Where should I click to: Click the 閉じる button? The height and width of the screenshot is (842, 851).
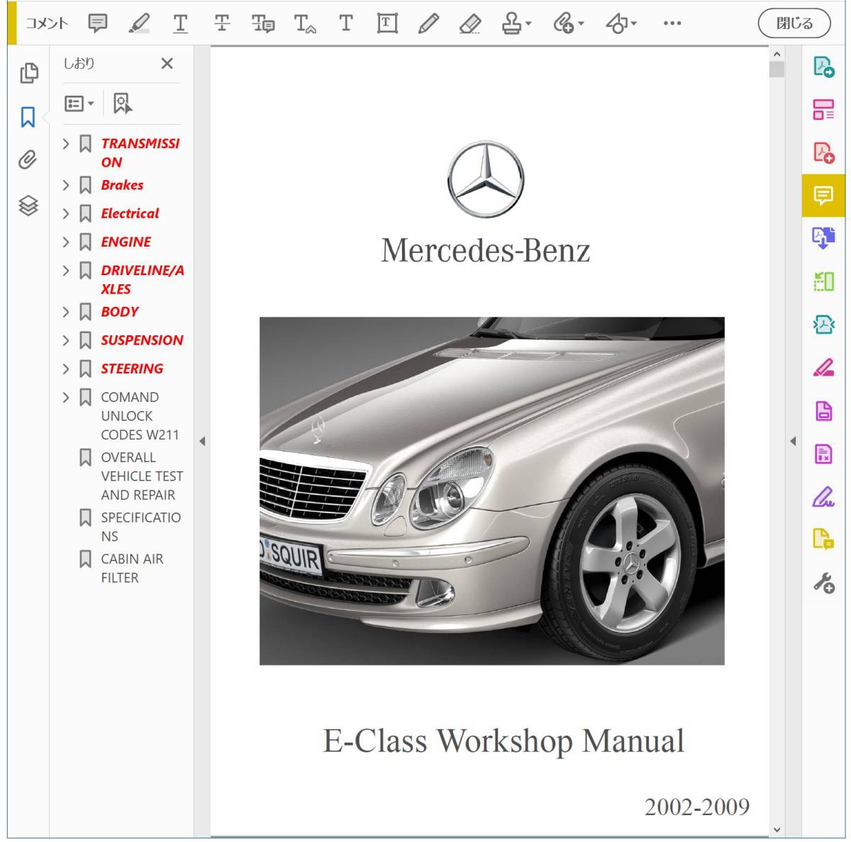coord(794,23)
